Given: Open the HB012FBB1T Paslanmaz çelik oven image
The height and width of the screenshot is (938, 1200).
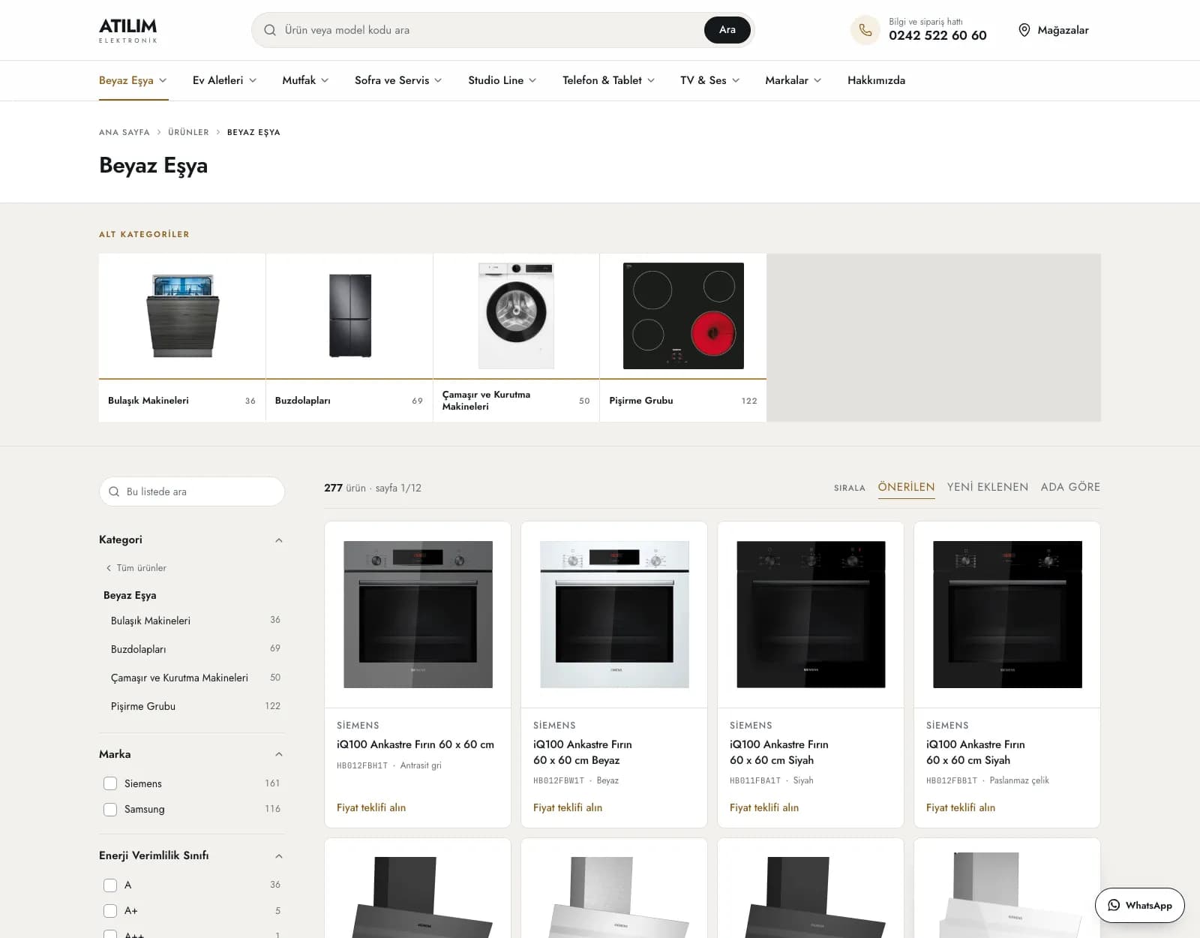Looking at the screenshot, I should tap(1007, 614).
